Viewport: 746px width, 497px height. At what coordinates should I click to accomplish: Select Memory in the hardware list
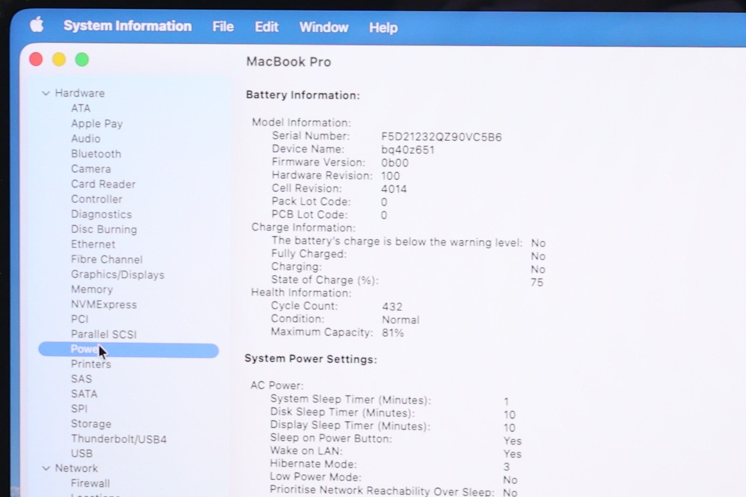(x=92, y=290)
